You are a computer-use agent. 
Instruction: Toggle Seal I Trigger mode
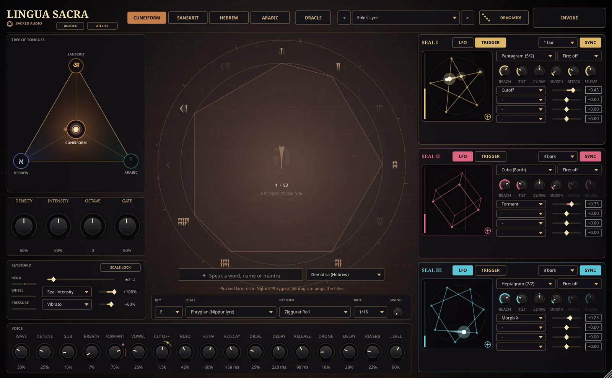click(490, 42)
